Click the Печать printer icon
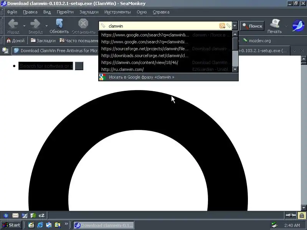Image resolution: width=307 pixels, height=230 pixels. point(274,26)
